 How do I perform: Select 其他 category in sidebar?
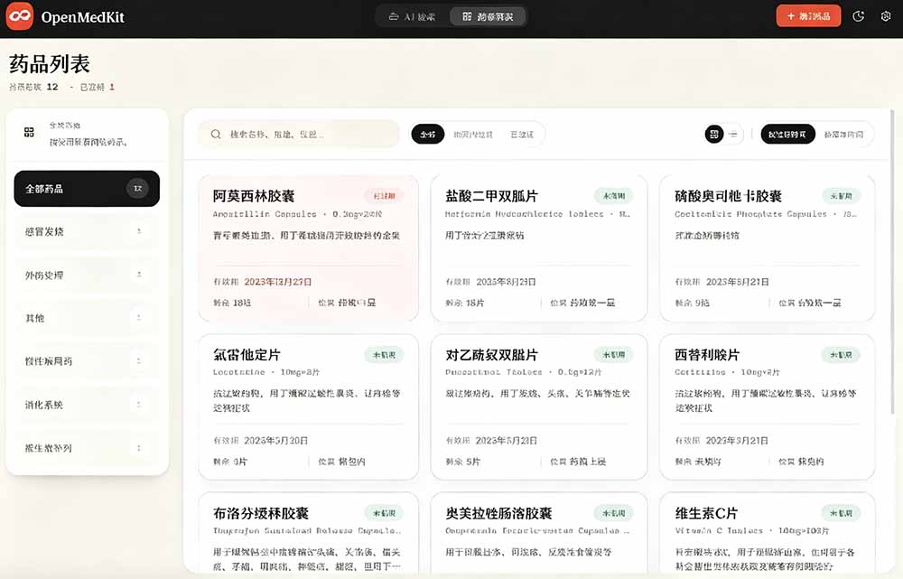[87, 318]
